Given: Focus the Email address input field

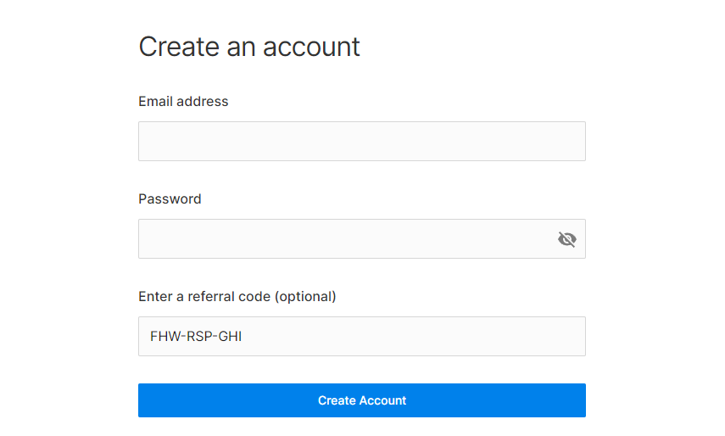Looking at the screenshot, I should [361, 141].
